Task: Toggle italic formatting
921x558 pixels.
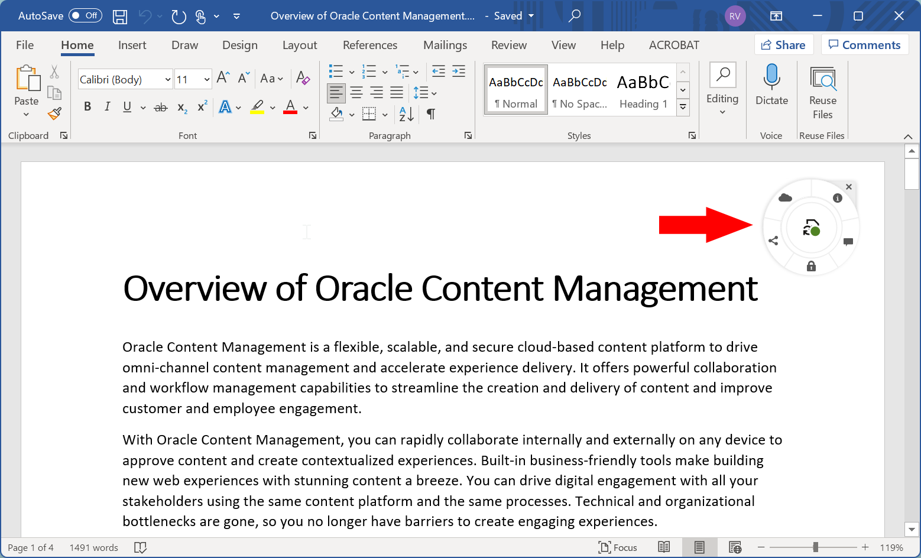Action: (x=107, y=107)
